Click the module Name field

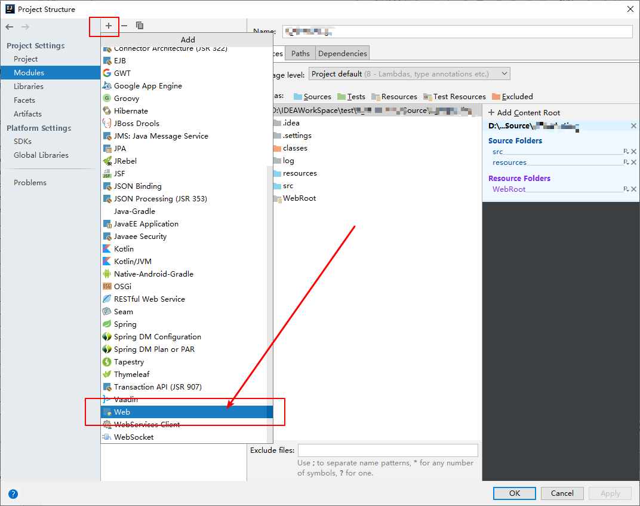coord(457,32)
